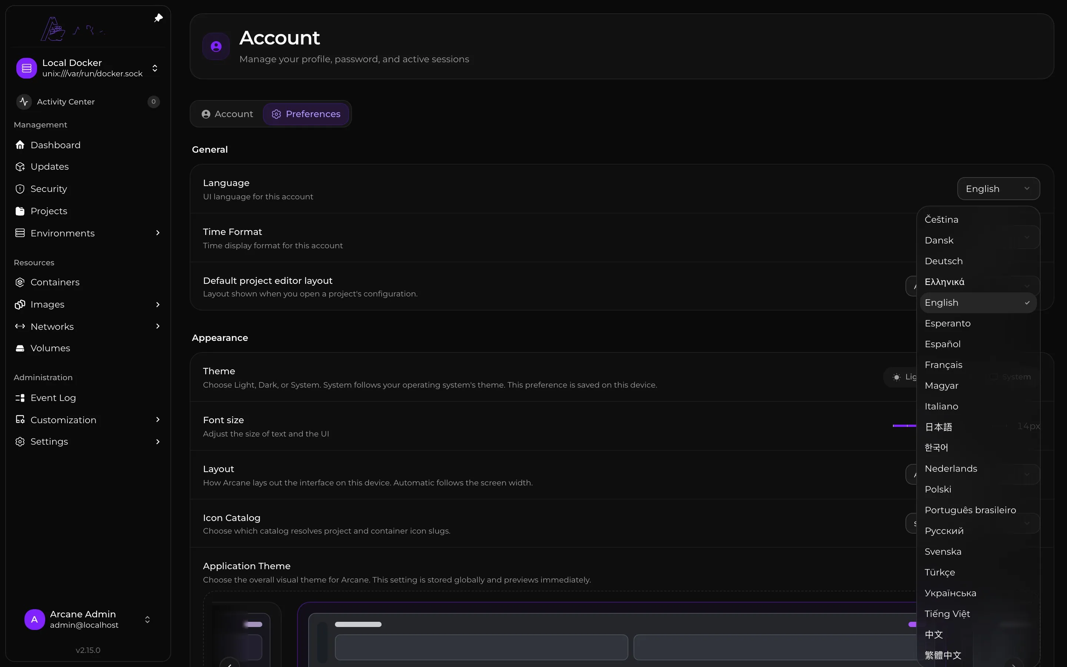The height and width of the screenshot is (667, 1067).
Task: Expand the Networks submenu
Action: pos(158,326)
